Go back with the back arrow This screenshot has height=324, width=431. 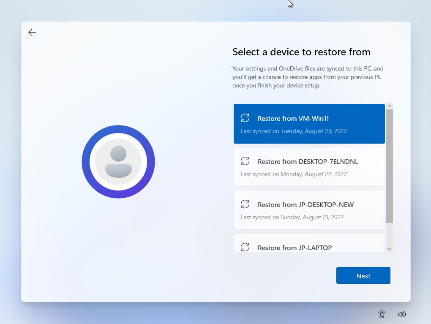pyautogui.click(x=32, y=33)
